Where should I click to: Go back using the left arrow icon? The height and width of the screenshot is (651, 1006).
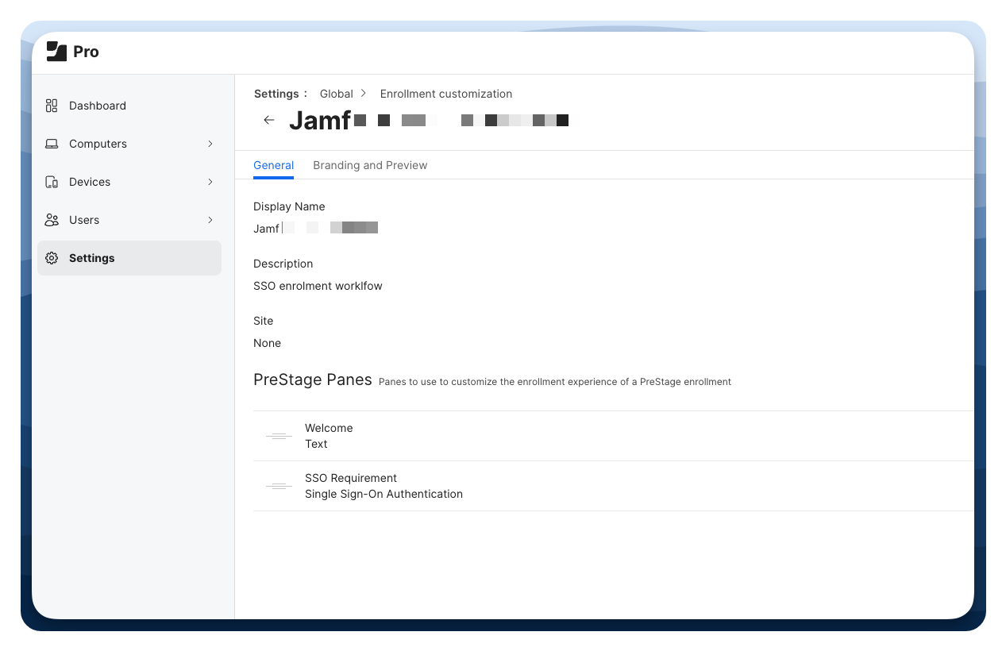[269, 120]
